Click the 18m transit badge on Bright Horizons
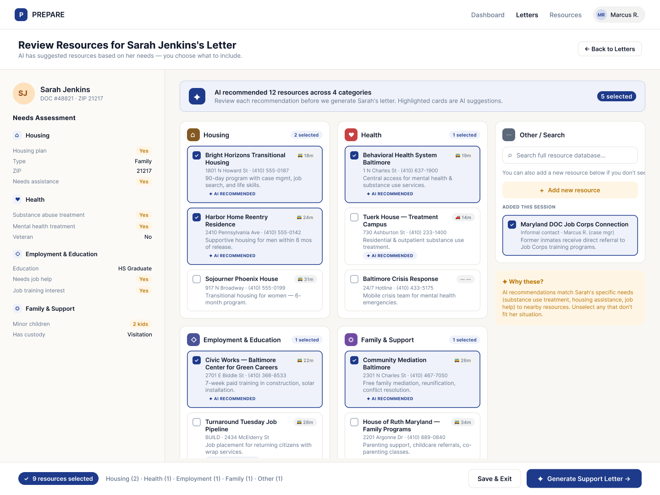This screenshot has height=495, width=660. [306, 155]
